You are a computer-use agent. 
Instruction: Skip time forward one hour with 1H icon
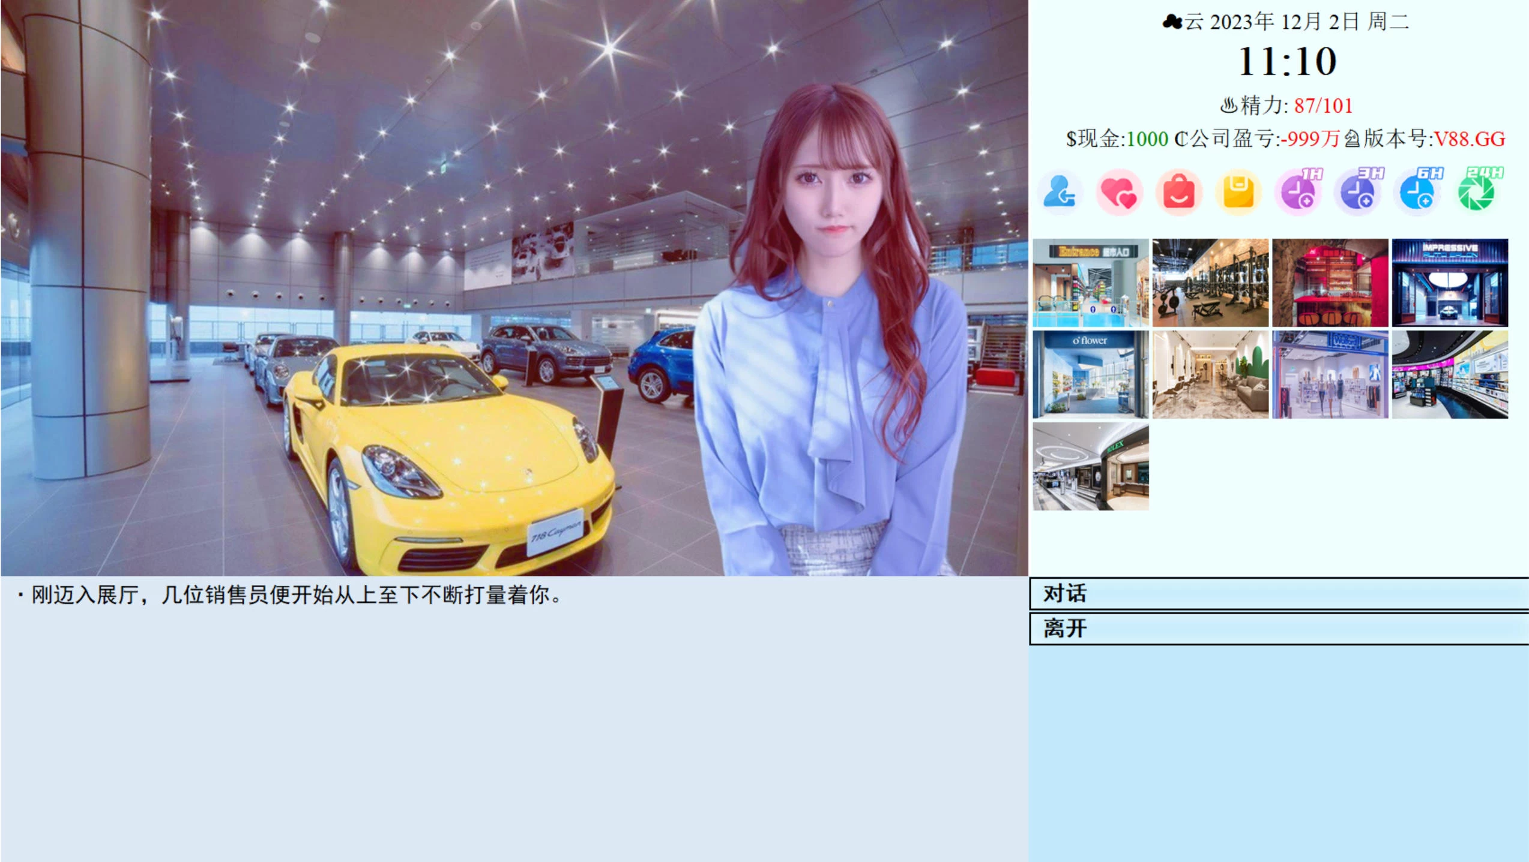(1298, 192)
